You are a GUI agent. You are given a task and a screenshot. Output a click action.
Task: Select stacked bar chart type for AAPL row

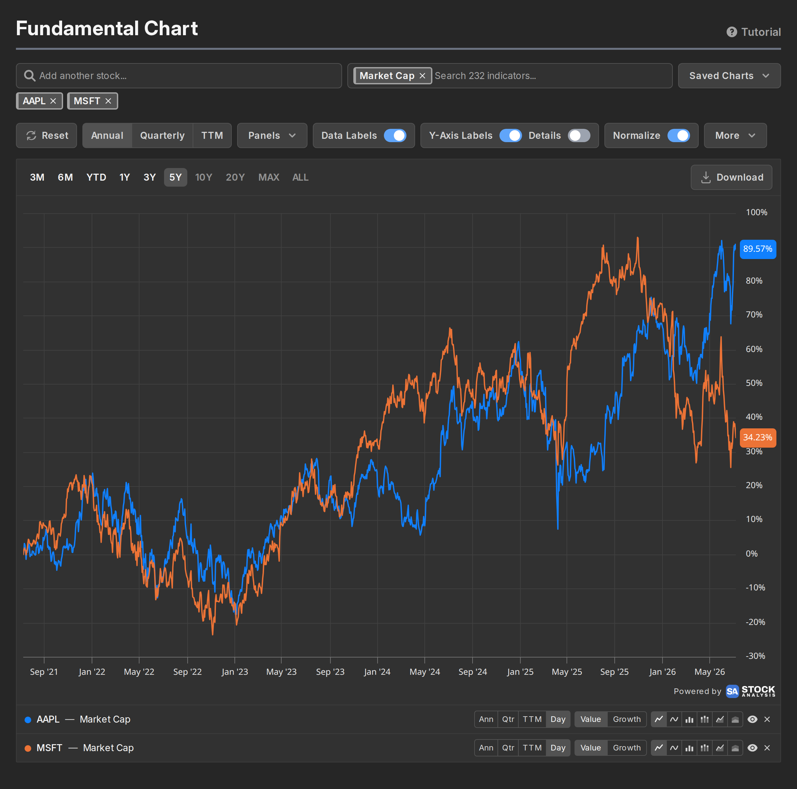[705, 719]
